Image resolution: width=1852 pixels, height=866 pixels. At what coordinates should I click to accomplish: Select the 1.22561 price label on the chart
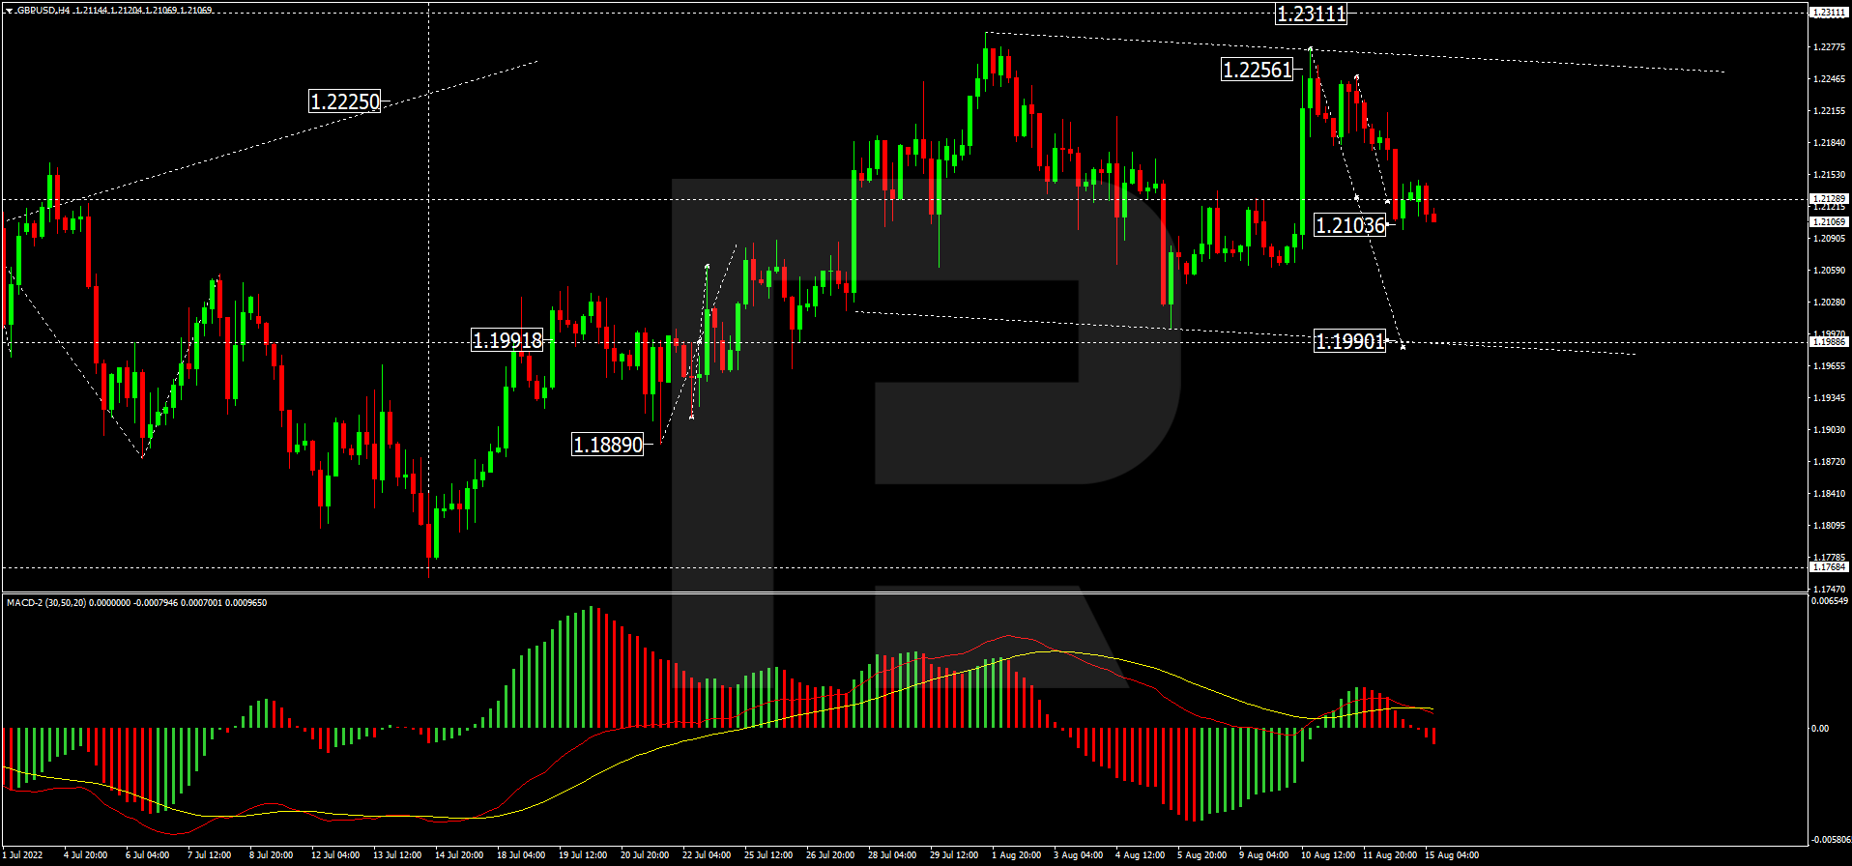pyautogui.click(x=1258, y=70)
